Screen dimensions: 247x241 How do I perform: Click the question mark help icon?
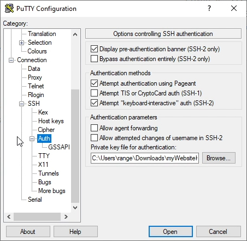click(209, 8)
